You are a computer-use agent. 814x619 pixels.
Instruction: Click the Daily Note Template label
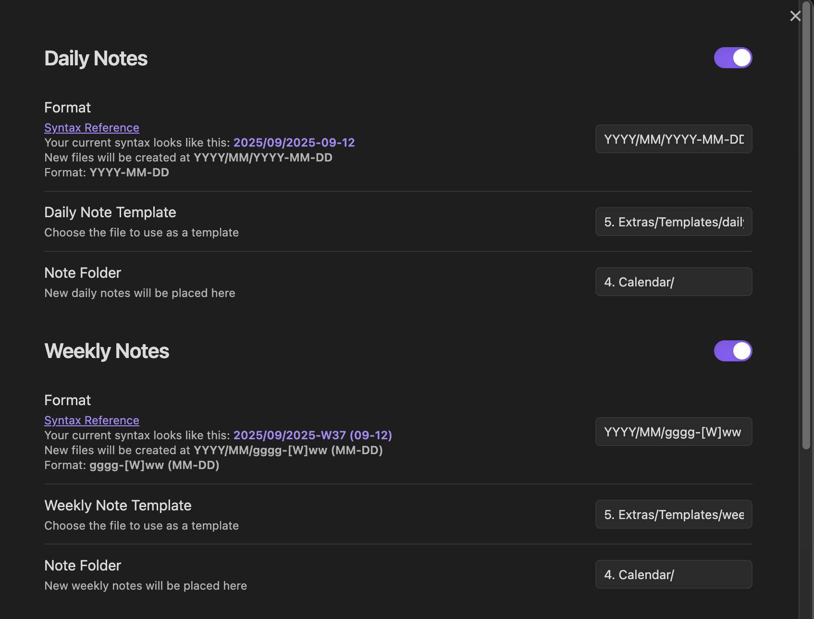coord(110,212)
